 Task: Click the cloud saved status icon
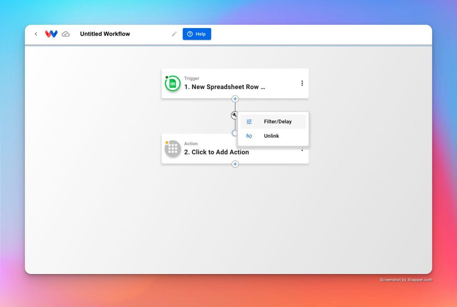(x=66, y=34)
